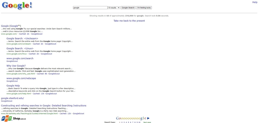Click 'Take me back to the present'

pos(129,21)
